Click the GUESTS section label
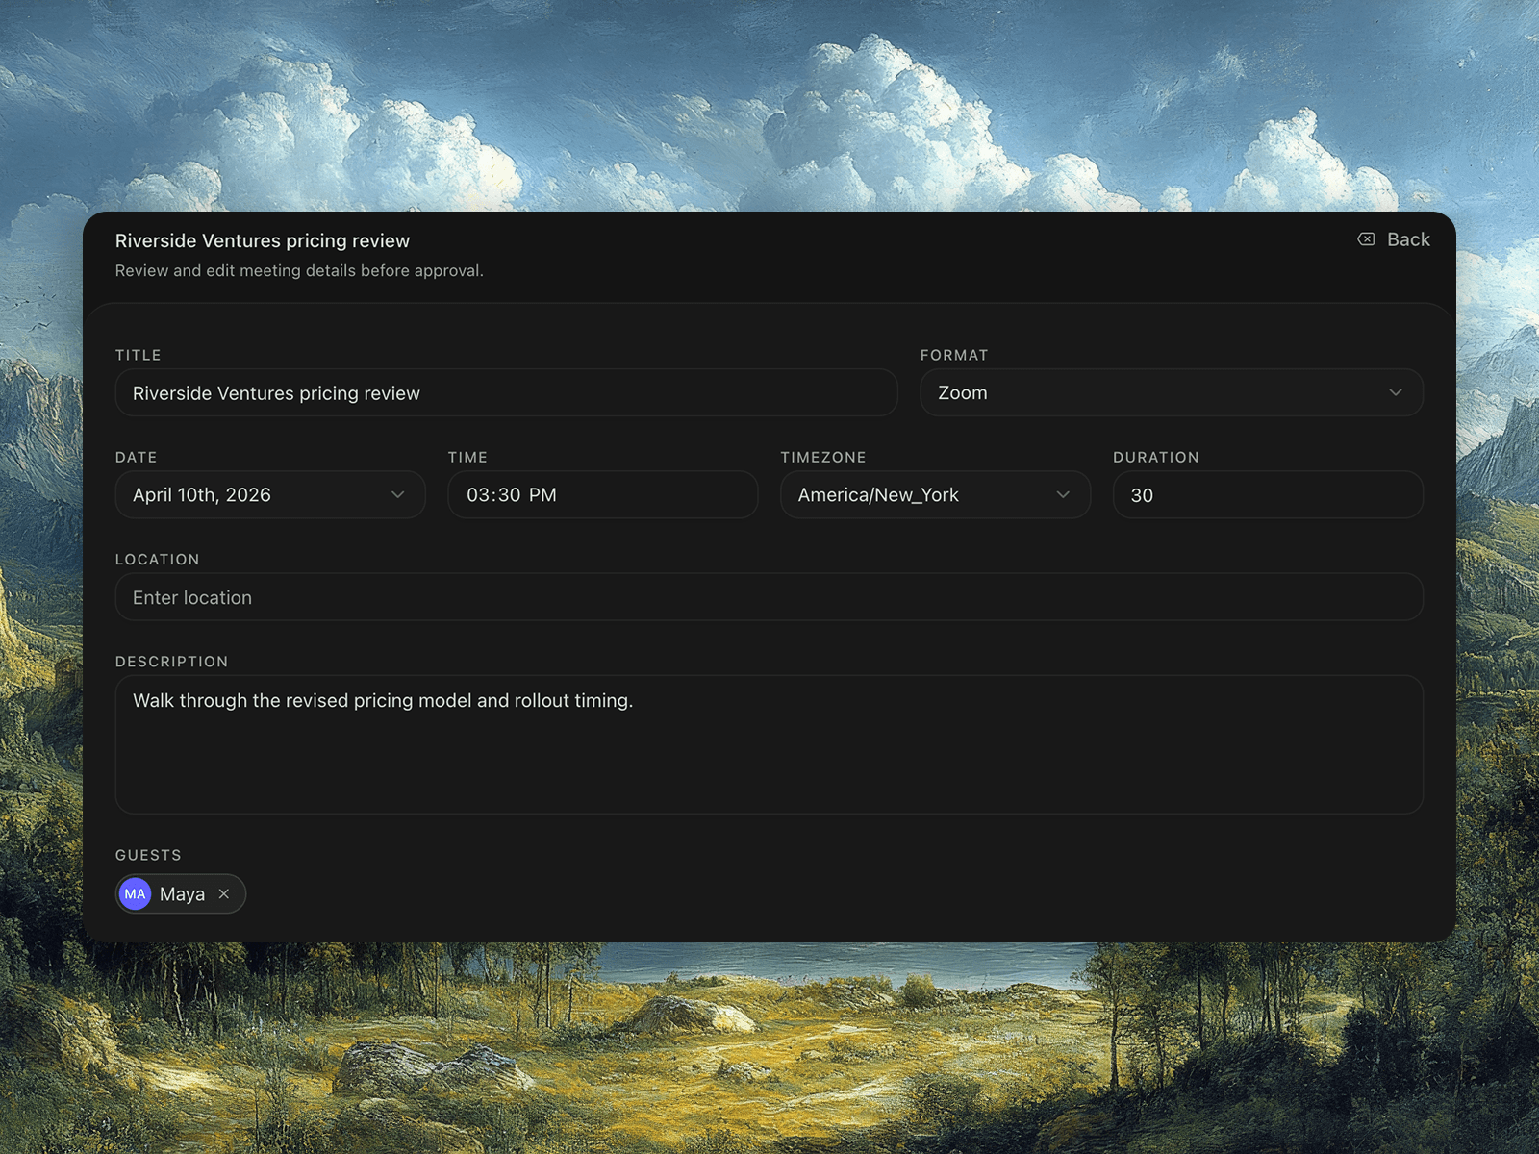Screen dimensions: 1539x1154 click(148, 855)
